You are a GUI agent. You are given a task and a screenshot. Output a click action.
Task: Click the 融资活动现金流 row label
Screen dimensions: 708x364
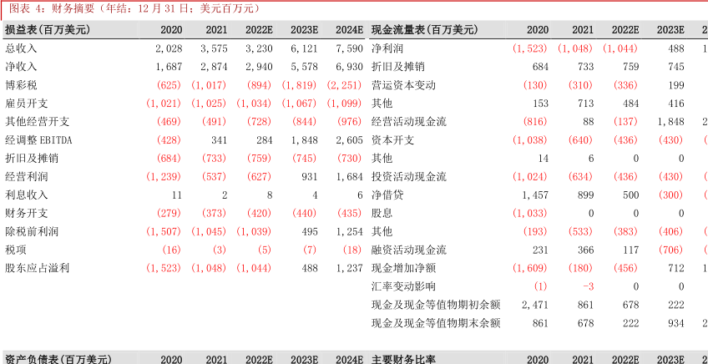click(x=409, y=250)
